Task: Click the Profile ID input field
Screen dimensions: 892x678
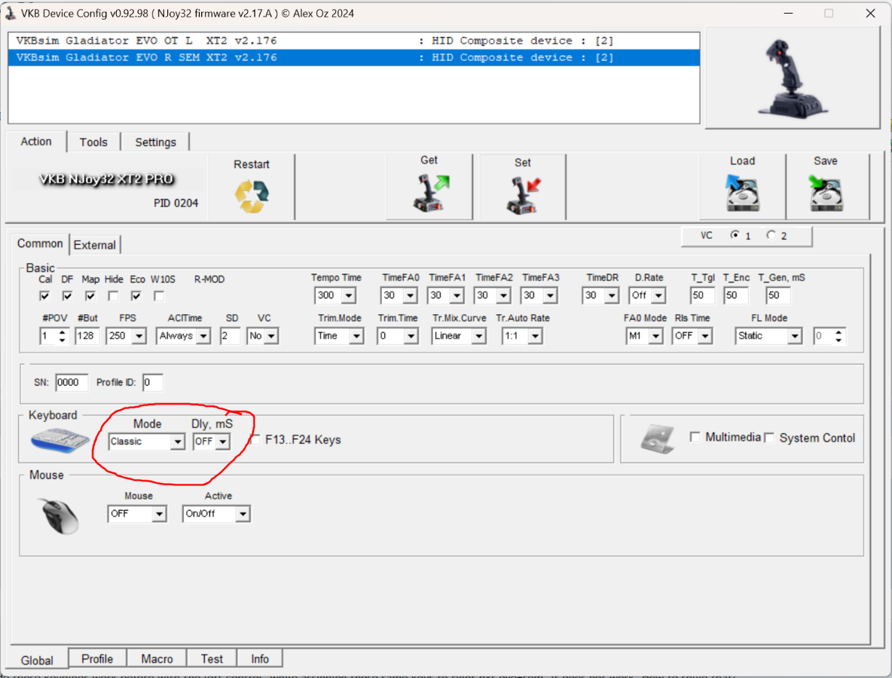Action: [152, 383]
